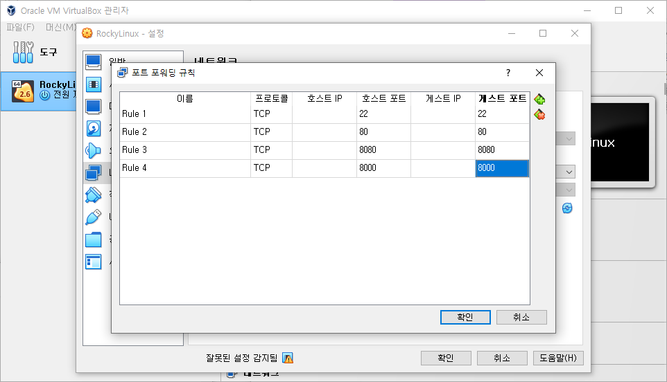The height and width of the screenshot is (382, 667).
Task: Confirm port forwarding rules with 확인 button
Action: [x=465, y=317]
